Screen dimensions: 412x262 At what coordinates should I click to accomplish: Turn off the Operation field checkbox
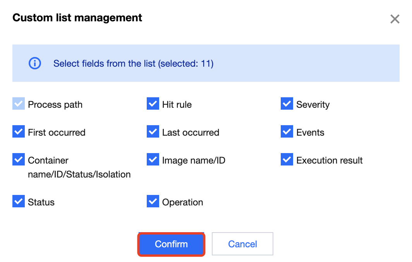[153, 202]
